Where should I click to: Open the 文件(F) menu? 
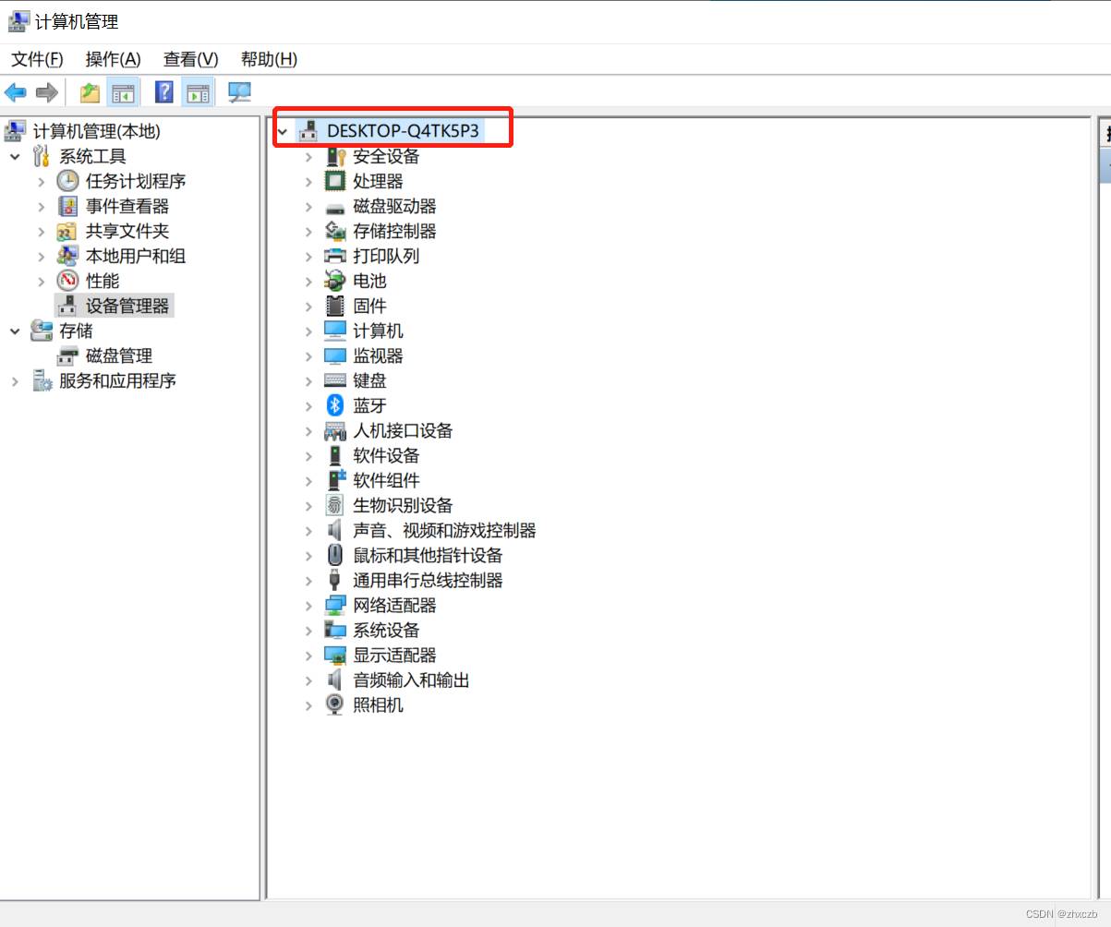37,59
